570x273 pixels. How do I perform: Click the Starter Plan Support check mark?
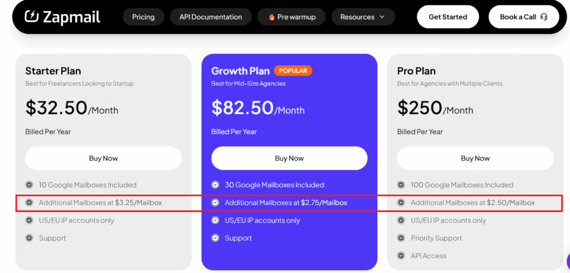[x=29, y=238]
